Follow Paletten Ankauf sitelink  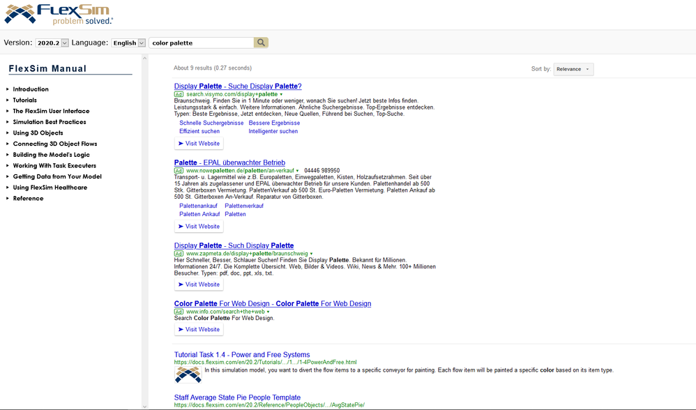pyautogui.click(x=199, y=214)
